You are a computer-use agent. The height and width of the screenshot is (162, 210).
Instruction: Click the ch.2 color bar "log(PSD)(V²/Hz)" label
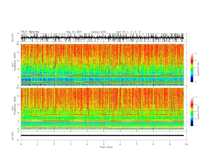(x=199, y=113)
